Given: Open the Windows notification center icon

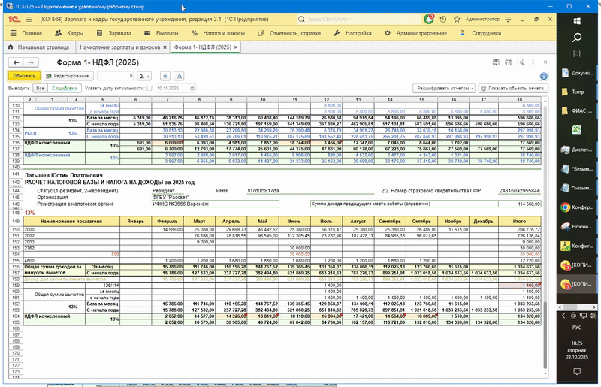Looking at the screenshot, I should [x=577, y=371].
